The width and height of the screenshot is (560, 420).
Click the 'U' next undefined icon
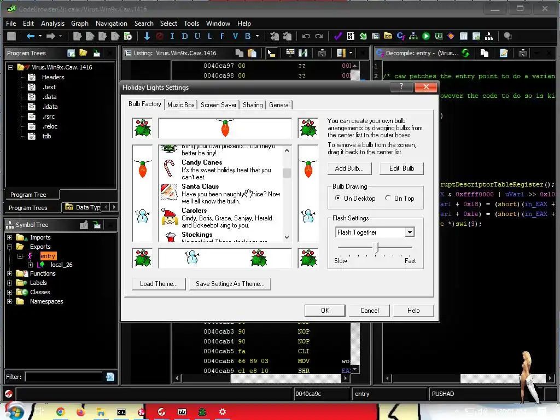[197, 36]
